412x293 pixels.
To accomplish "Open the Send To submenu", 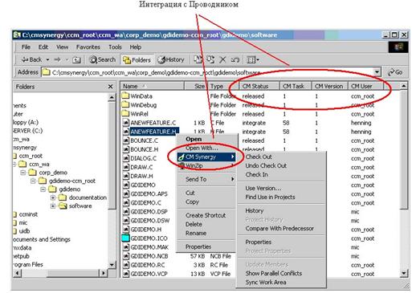I will 206,179.
